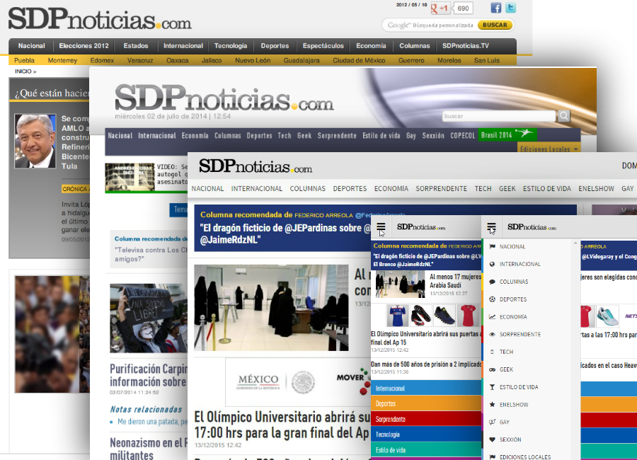Open COPECOL in the 2014 navigation bar

[462, 135]
